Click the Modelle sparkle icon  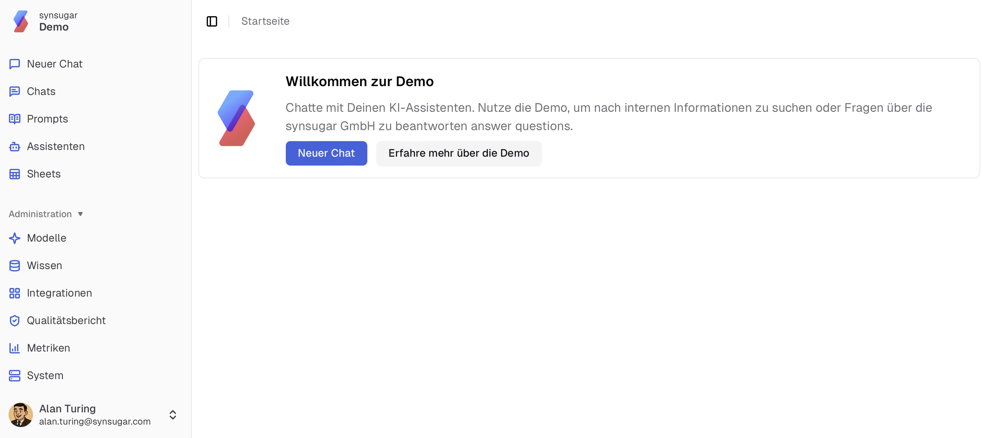tap(14, 238)
